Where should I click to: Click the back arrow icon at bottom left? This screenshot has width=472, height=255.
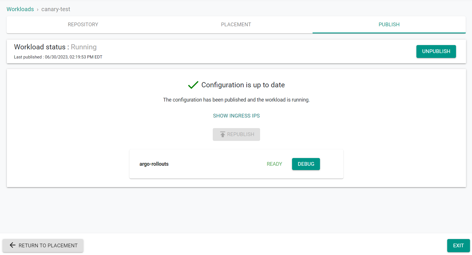click(x=13, y=245)
